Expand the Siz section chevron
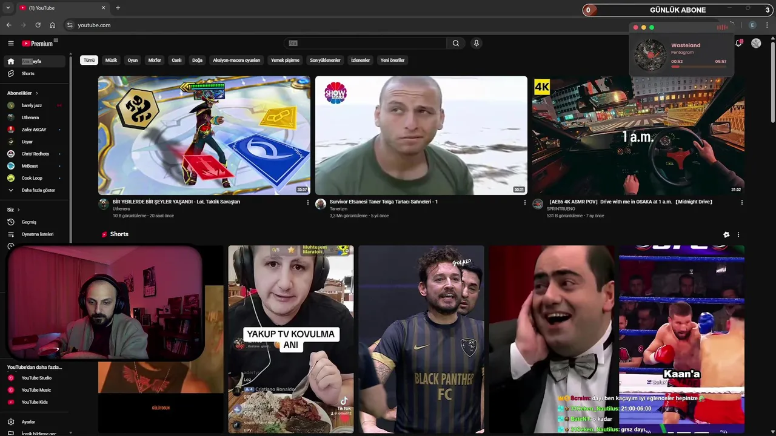 click(x=18, y=210)
